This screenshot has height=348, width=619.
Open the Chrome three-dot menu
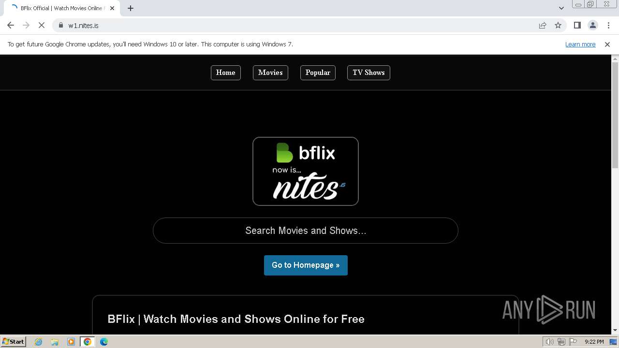click(x=608, y=25)
